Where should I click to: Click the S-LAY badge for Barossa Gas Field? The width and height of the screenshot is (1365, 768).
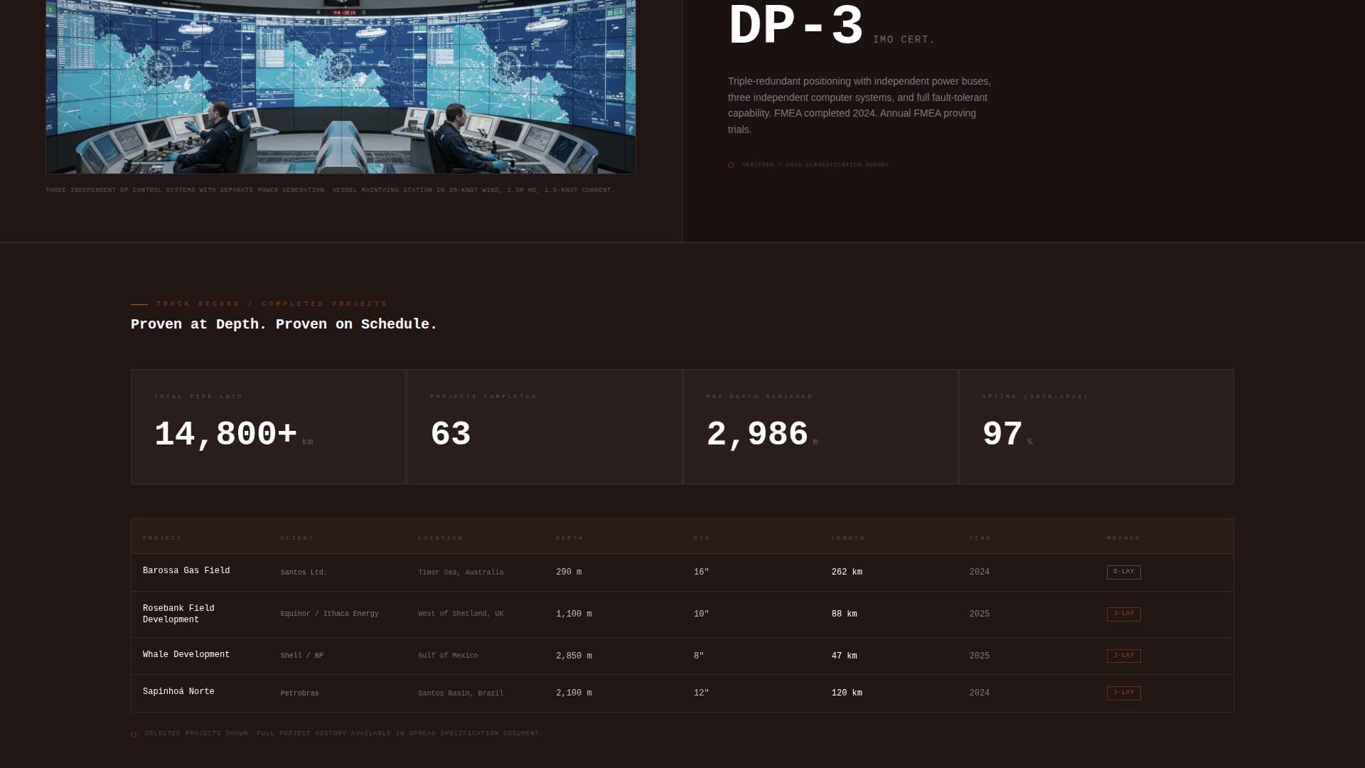click(1123, 572)
